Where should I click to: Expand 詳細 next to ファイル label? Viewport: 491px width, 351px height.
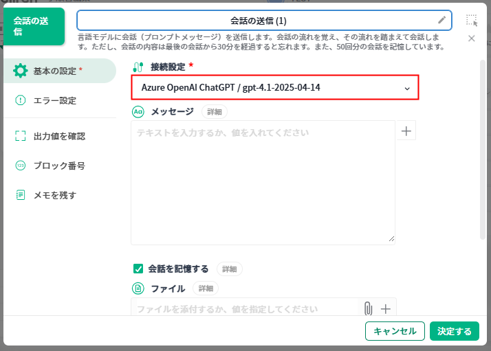pos(205,288)
